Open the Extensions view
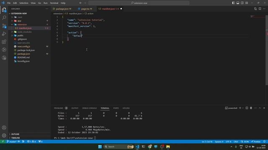The width and height of the screenshot is (268, 150). point(4,42)
